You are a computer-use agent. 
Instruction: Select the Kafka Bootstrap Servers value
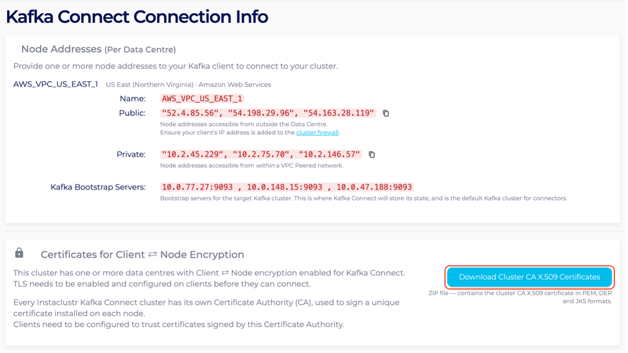tap(288, 187)
